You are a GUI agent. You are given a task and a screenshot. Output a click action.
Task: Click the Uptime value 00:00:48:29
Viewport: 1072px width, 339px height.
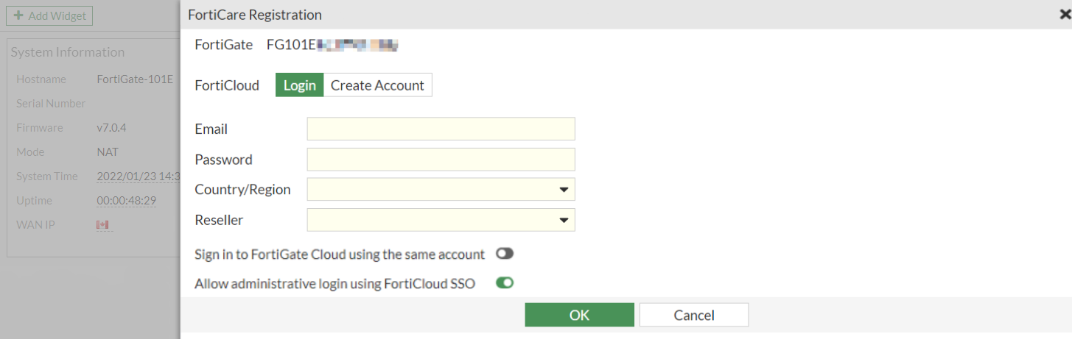[126, 200]
